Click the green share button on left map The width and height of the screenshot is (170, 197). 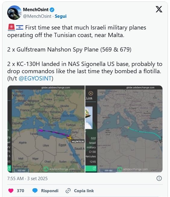pyautogui.click(x=9, y=168)
